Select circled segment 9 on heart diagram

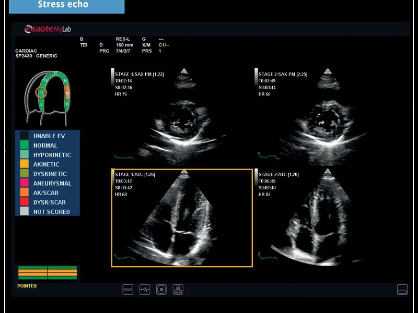[x=41, y=93]
